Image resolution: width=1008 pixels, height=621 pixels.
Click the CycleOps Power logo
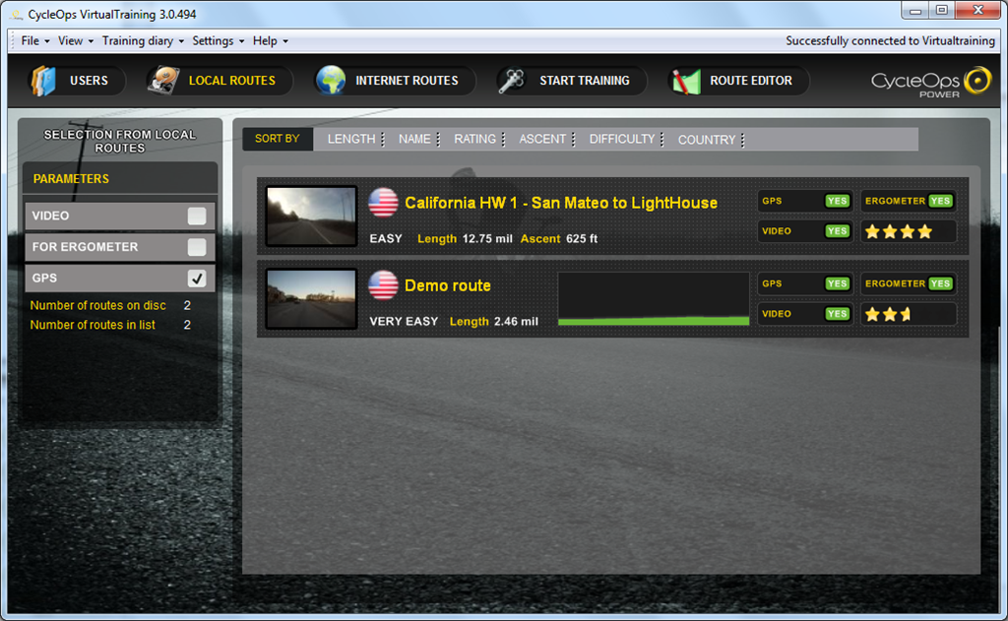point(931,83)
